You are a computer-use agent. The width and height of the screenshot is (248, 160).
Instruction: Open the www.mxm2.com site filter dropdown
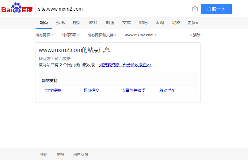coord(141,35)
